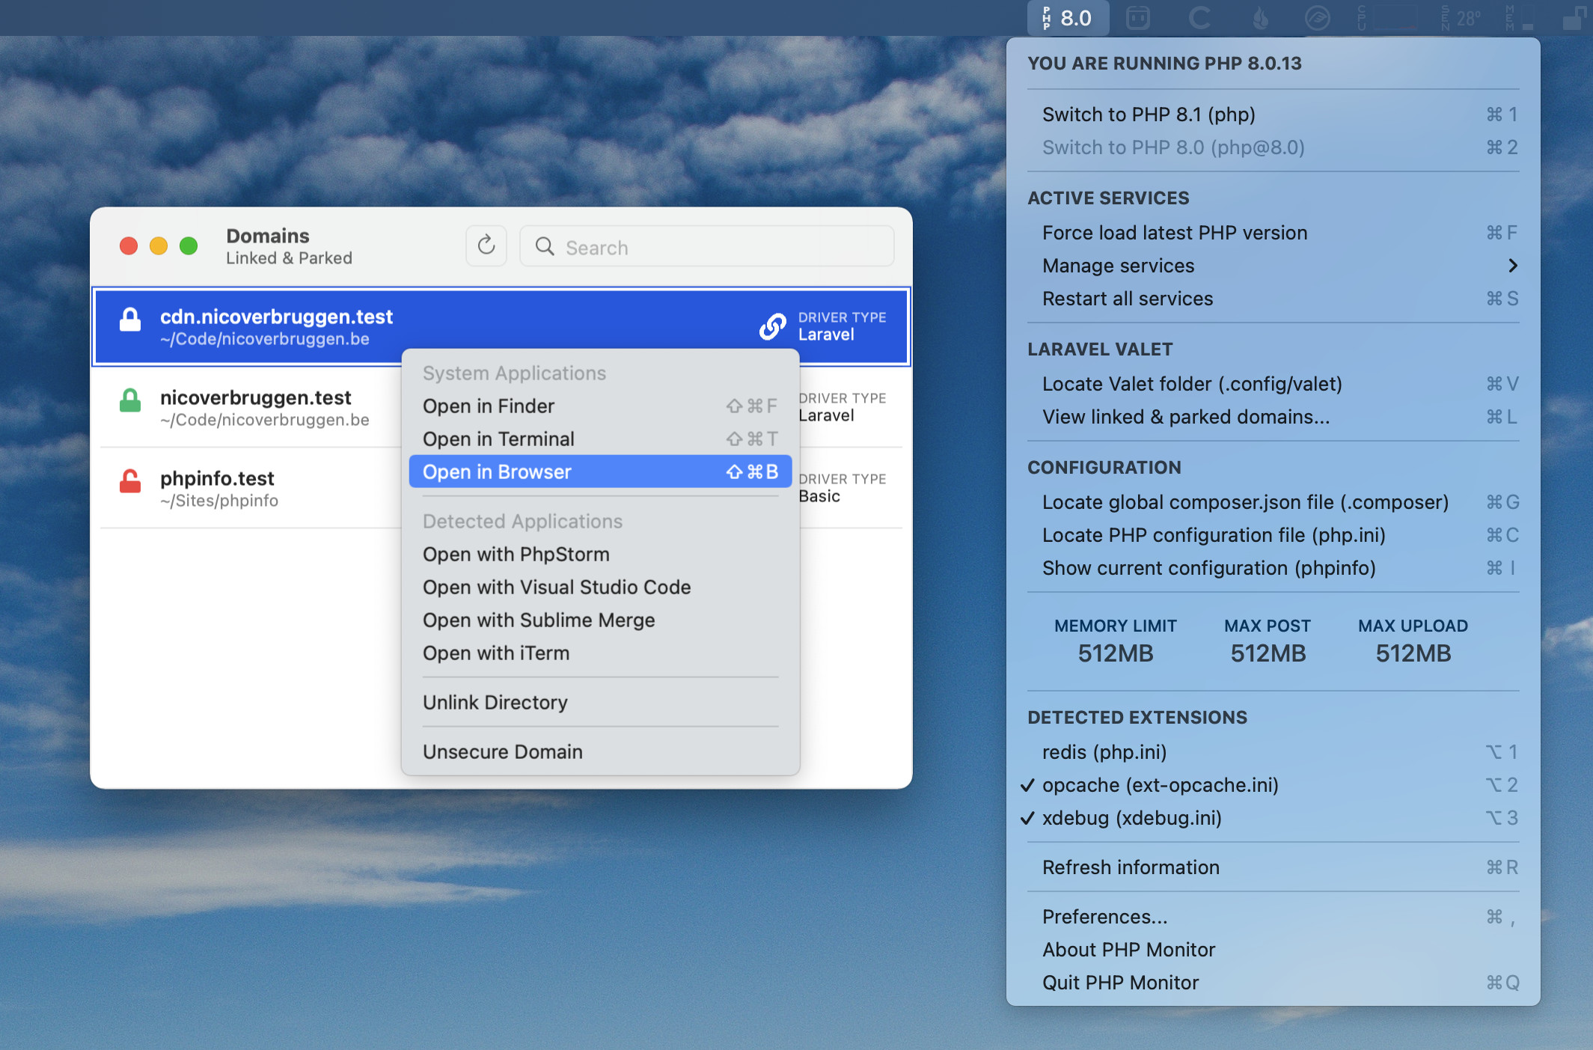View linked & parked domains
Screen dimensions: 1593x1050
tap(1273, 417)
